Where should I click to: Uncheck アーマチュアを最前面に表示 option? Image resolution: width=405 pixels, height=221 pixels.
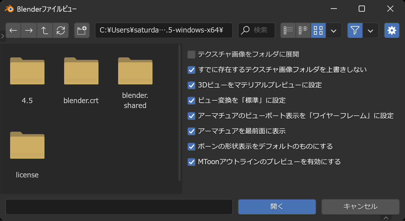click(x=191, y=131)
